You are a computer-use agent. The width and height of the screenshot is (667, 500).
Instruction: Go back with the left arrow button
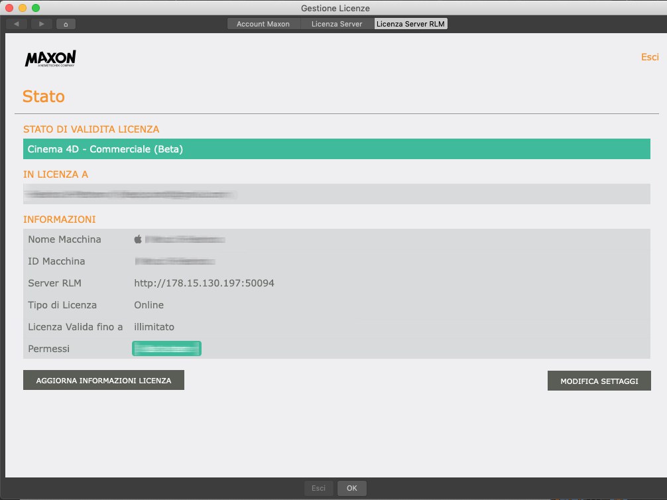point(17,24)
